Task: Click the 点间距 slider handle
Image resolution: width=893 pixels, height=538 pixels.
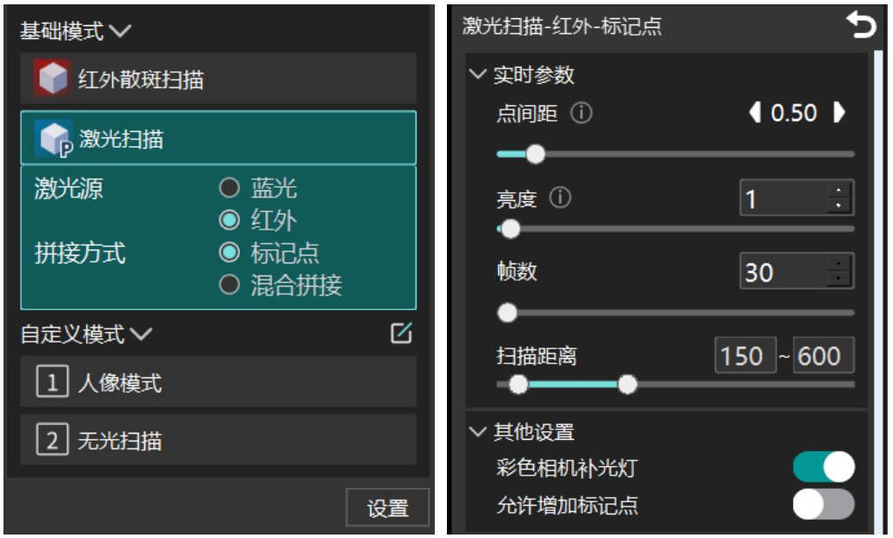Action: pos(536,154)
